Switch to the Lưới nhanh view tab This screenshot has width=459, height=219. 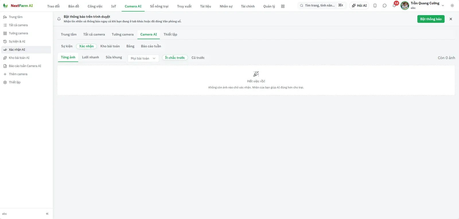pos(90,57)
